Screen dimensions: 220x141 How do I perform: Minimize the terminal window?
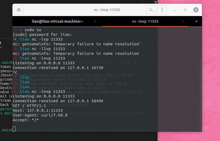coord(175,10)
